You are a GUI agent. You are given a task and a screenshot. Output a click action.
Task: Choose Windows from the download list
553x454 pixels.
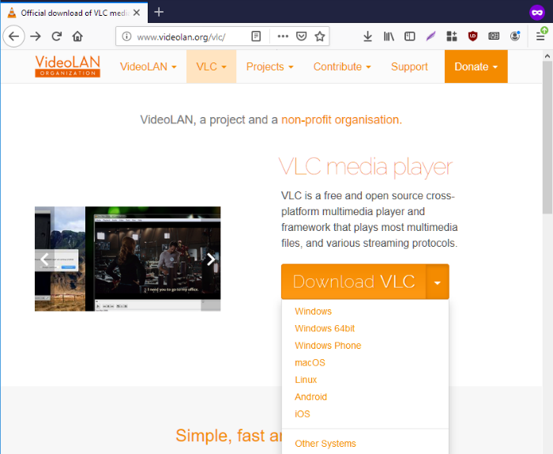pos(313,312)
